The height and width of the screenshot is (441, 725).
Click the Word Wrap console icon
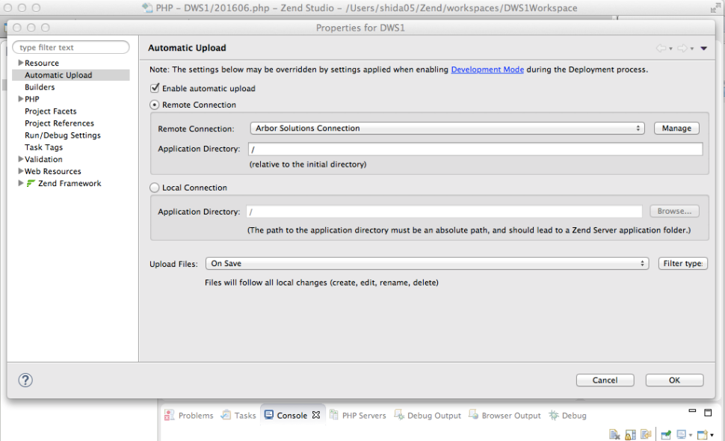646,434
